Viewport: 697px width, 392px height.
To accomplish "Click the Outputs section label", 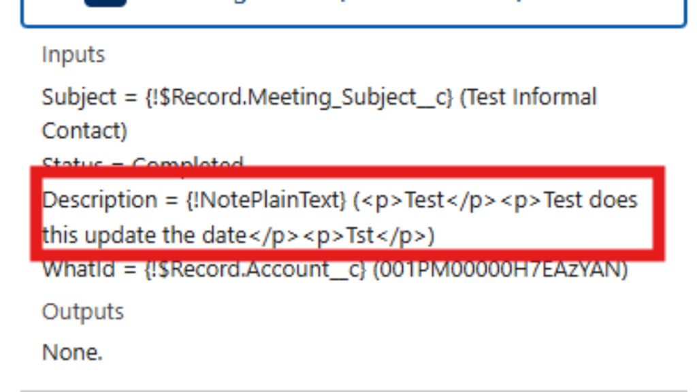I will [x=82, y=312].
